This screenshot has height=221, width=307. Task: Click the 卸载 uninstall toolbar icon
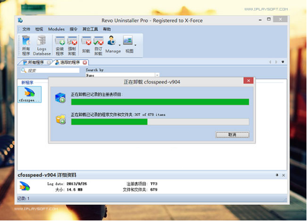[86, 46]
